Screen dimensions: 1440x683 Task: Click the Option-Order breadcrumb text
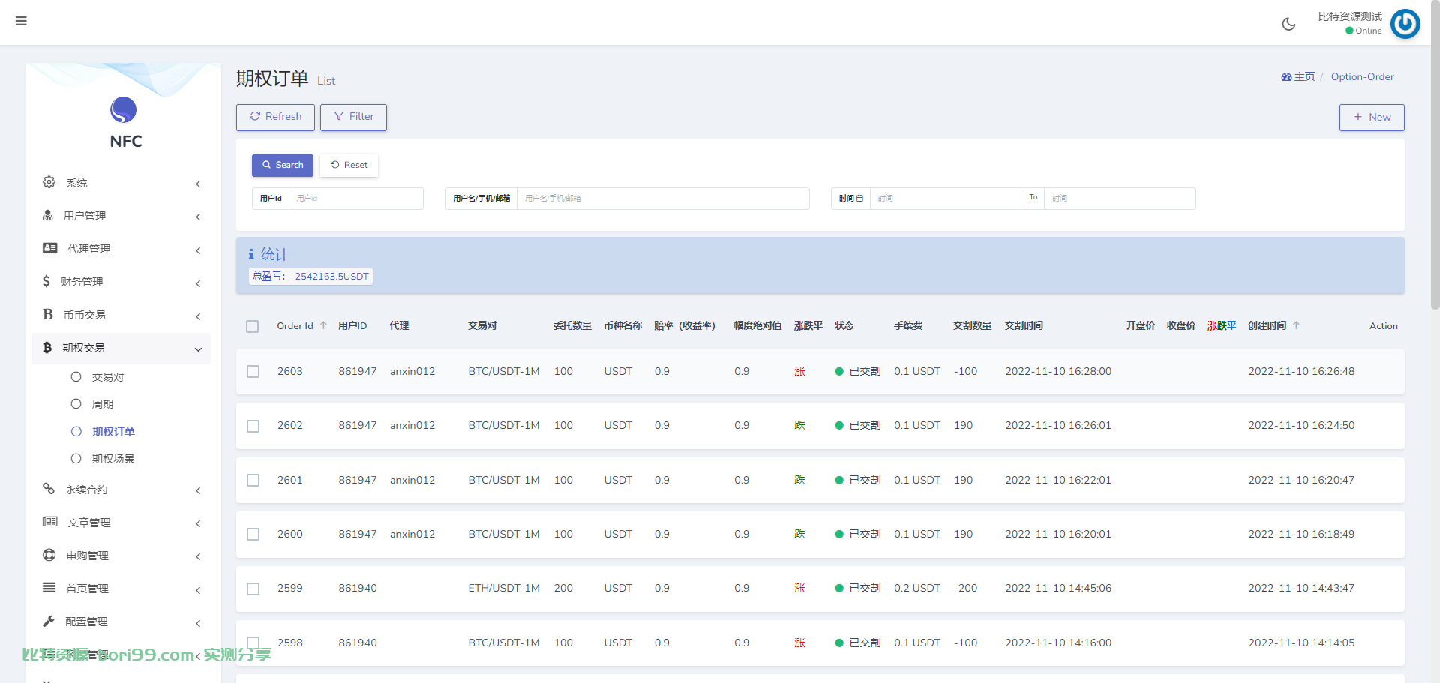click(x=1362, y=76)
